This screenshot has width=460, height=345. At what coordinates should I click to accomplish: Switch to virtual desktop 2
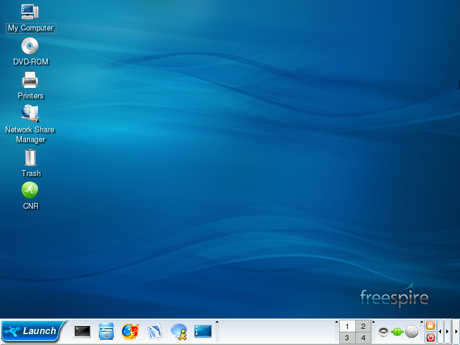click(363, 326)
